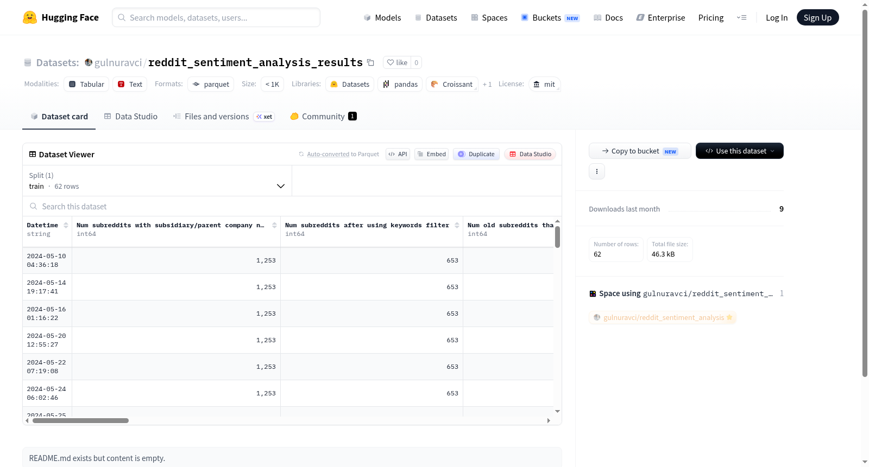The image size is (869, 467).
Task: Click the search magnifier in top bar
Action: click(x=122, y=17)
